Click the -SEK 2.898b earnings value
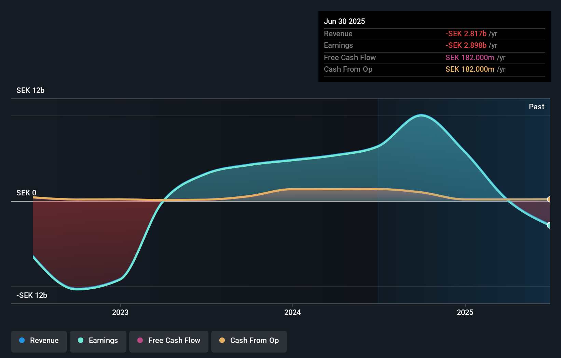Viewport: 561px width, 358px height. [466, 45]
